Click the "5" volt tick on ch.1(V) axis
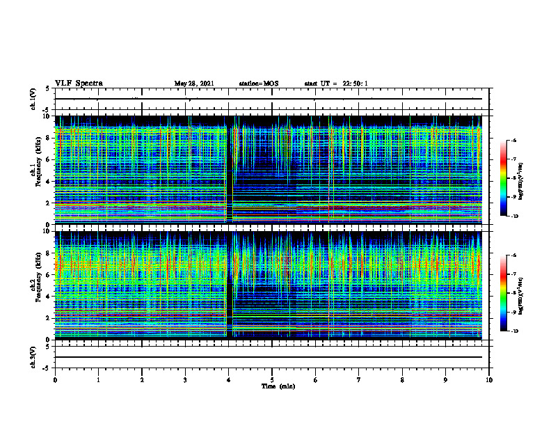This screenshot has height=426, width=551. point(48,88)
